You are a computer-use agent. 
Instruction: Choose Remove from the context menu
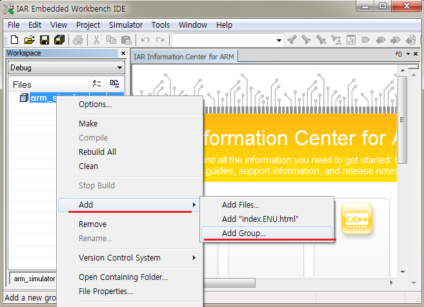(x=130, y=224)
